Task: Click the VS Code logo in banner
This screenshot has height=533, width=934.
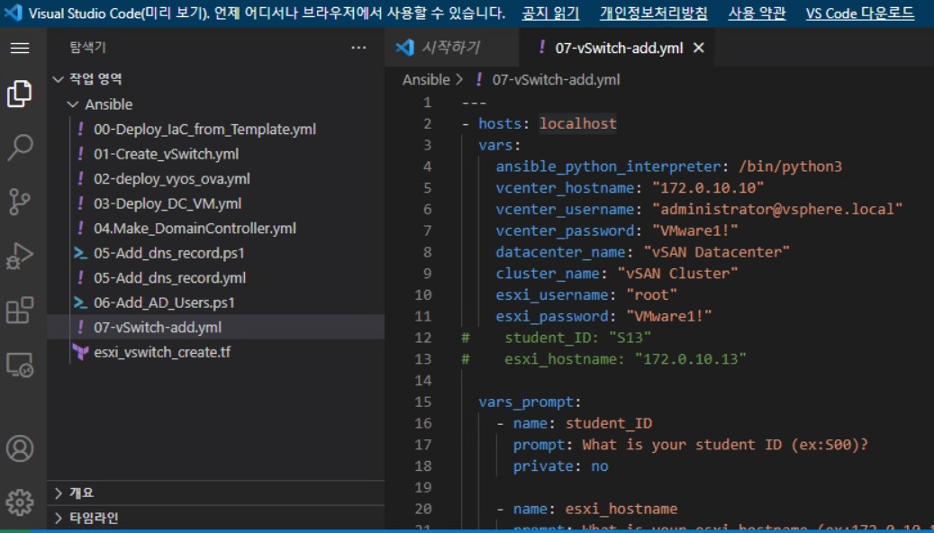Action: pyautogui.click(x=14, y=13)
